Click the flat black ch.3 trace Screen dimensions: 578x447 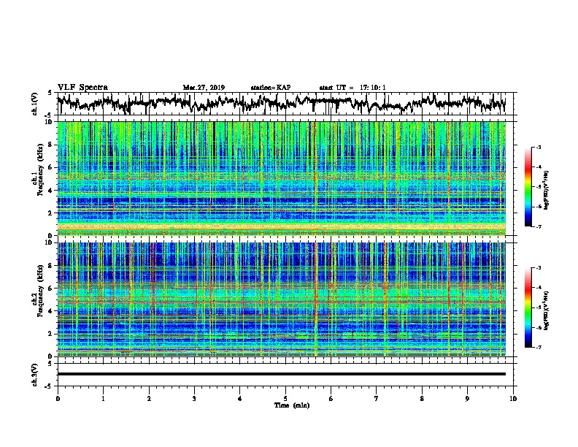[x=282, y=374]
